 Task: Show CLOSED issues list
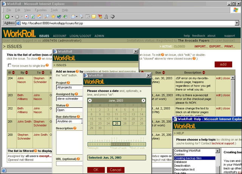180,47
